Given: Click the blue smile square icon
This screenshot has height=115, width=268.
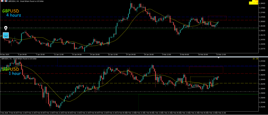Looking at the screenshot, I should tap(6, 35).
